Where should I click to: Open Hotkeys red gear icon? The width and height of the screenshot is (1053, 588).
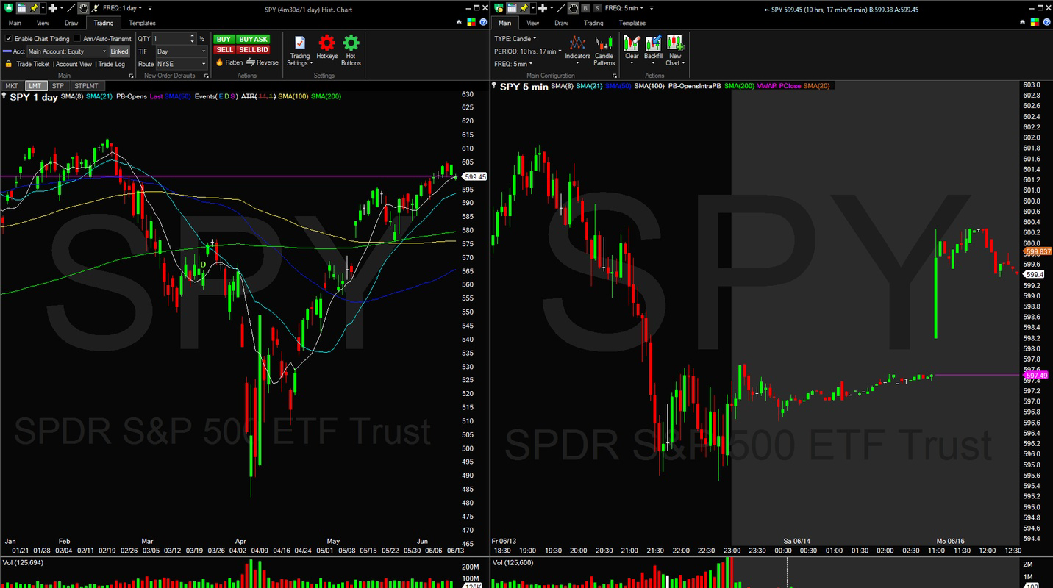click(327, 43)
